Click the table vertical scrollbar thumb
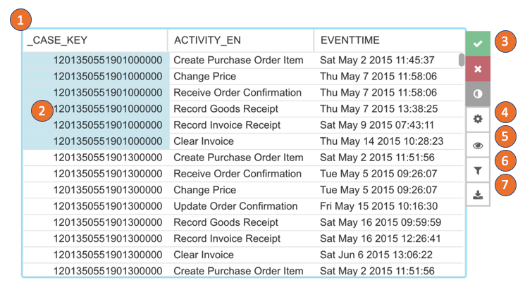The image size is (525, 287). tap(462, 60)
